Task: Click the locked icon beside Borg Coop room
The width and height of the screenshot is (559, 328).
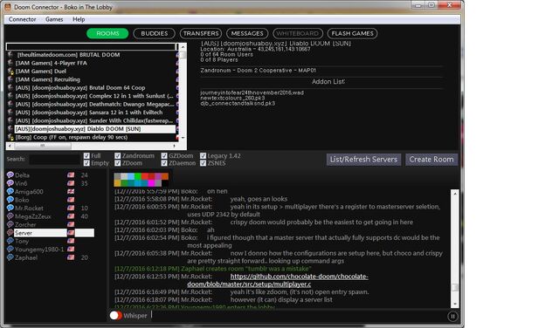Action: point(10,137)
